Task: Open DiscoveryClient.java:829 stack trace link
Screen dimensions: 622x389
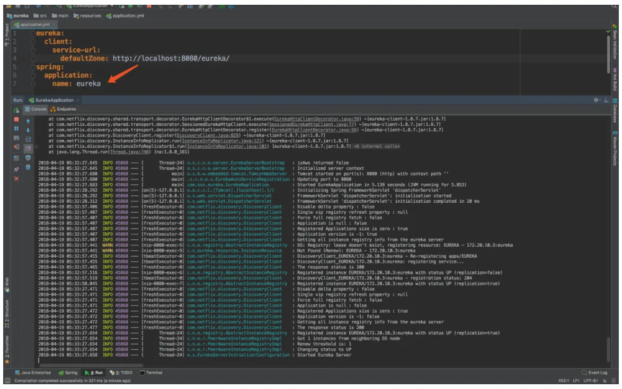Action: pyautogui.click(x=208, y=135)
